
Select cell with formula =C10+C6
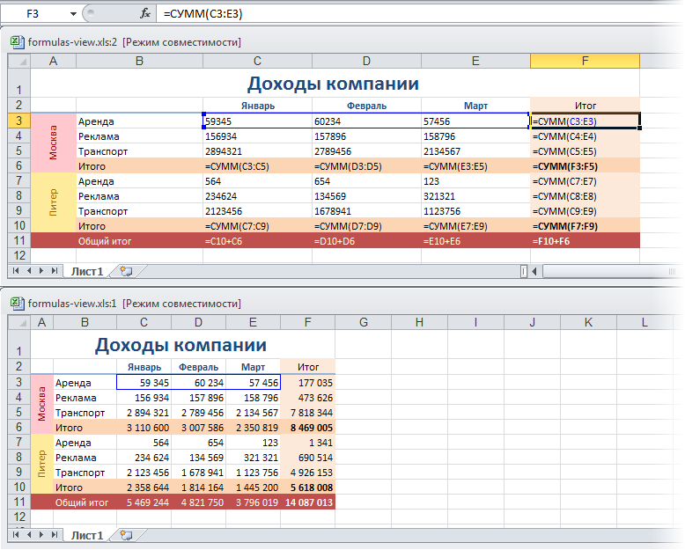(x=257, y=241)
